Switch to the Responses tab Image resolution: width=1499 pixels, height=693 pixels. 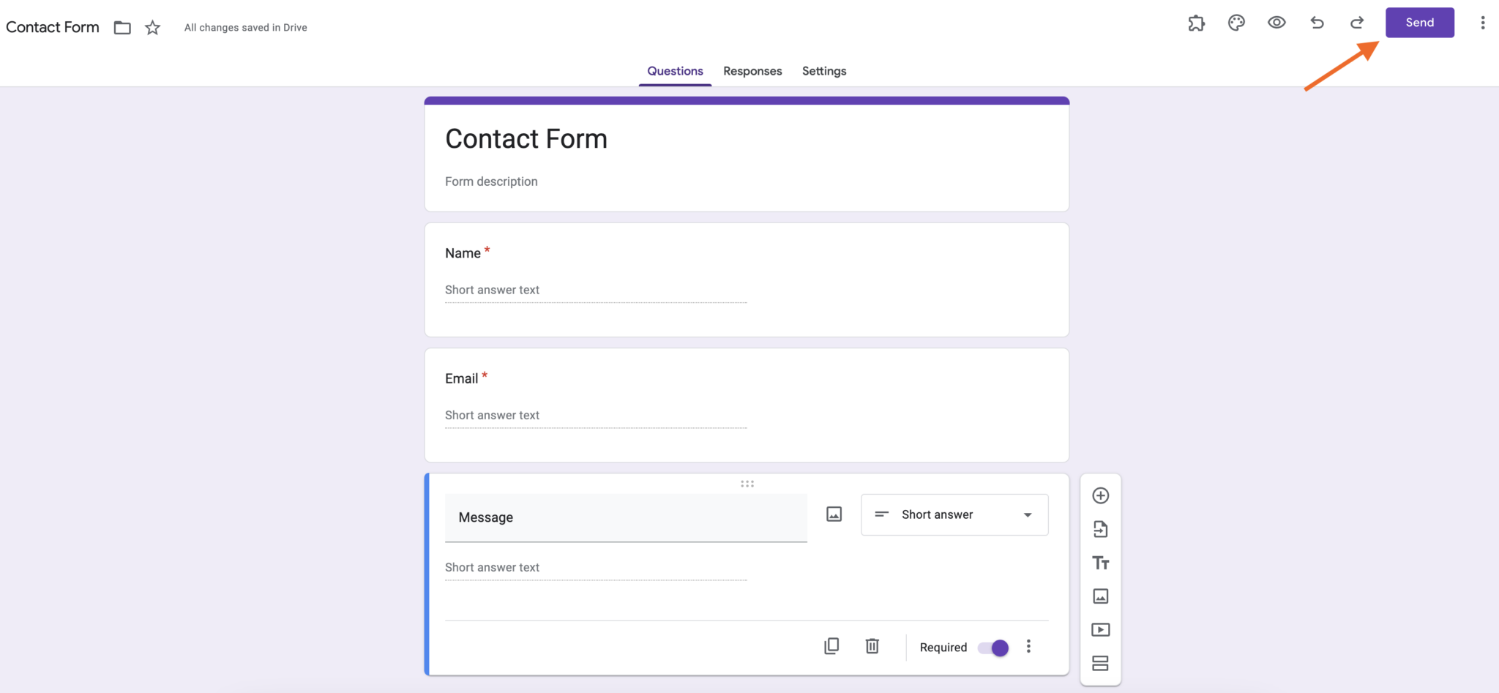point(752,71)
